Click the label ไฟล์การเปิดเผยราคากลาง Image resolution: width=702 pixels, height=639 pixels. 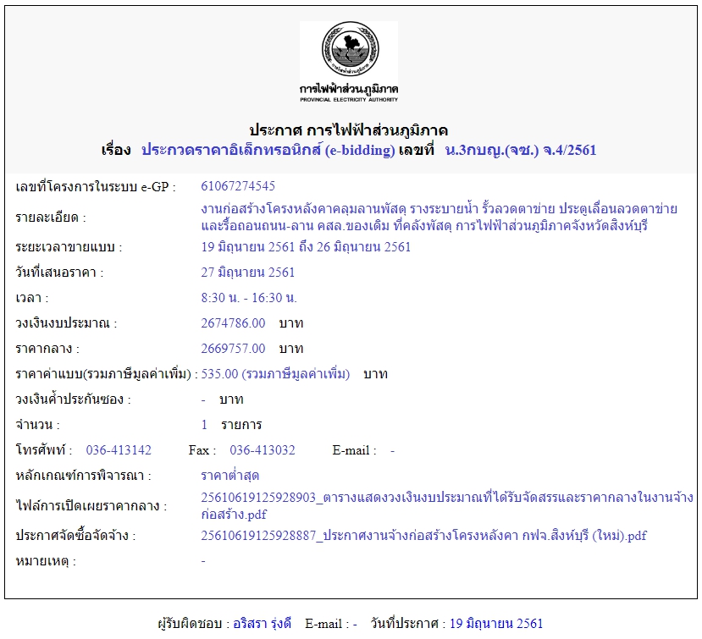pyautogui.click(x=91, y=505)
